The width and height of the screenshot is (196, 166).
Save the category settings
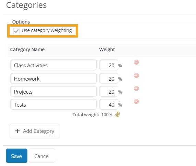[x=16, y=156]
